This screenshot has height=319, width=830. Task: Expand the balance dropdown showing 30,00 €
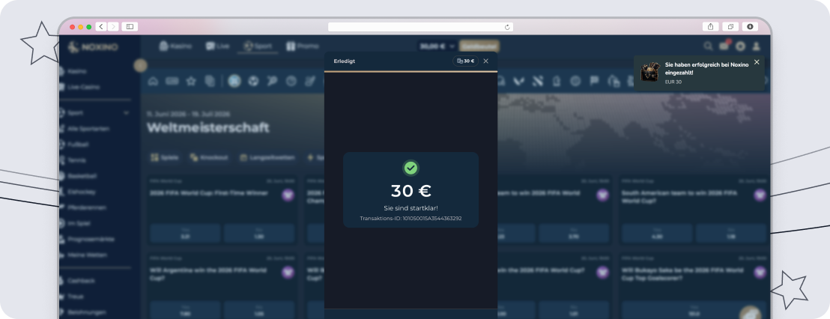[x=437, y=46]
